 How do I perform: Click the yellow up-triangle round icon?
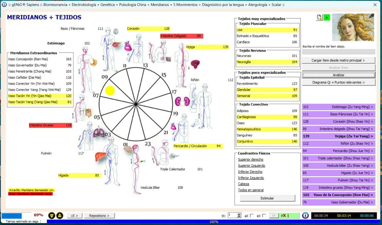point(59,216)
